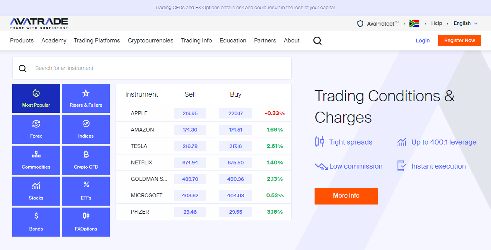Click Goldman Sachs sell price 489.70
Viewport: 491px width, 250px height.
coord(190,179)
